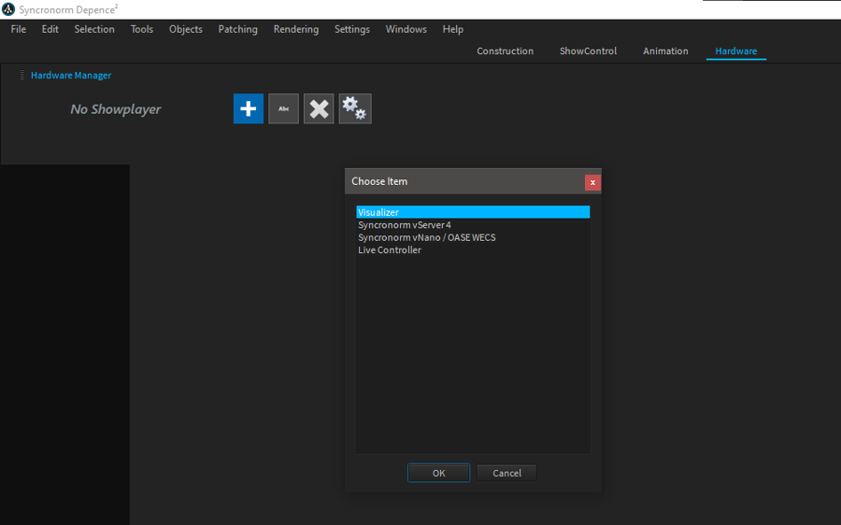841x525 pixels.
Task: Select Live Controller from the list
Action: pyautogui.click(x=390, y=250)
